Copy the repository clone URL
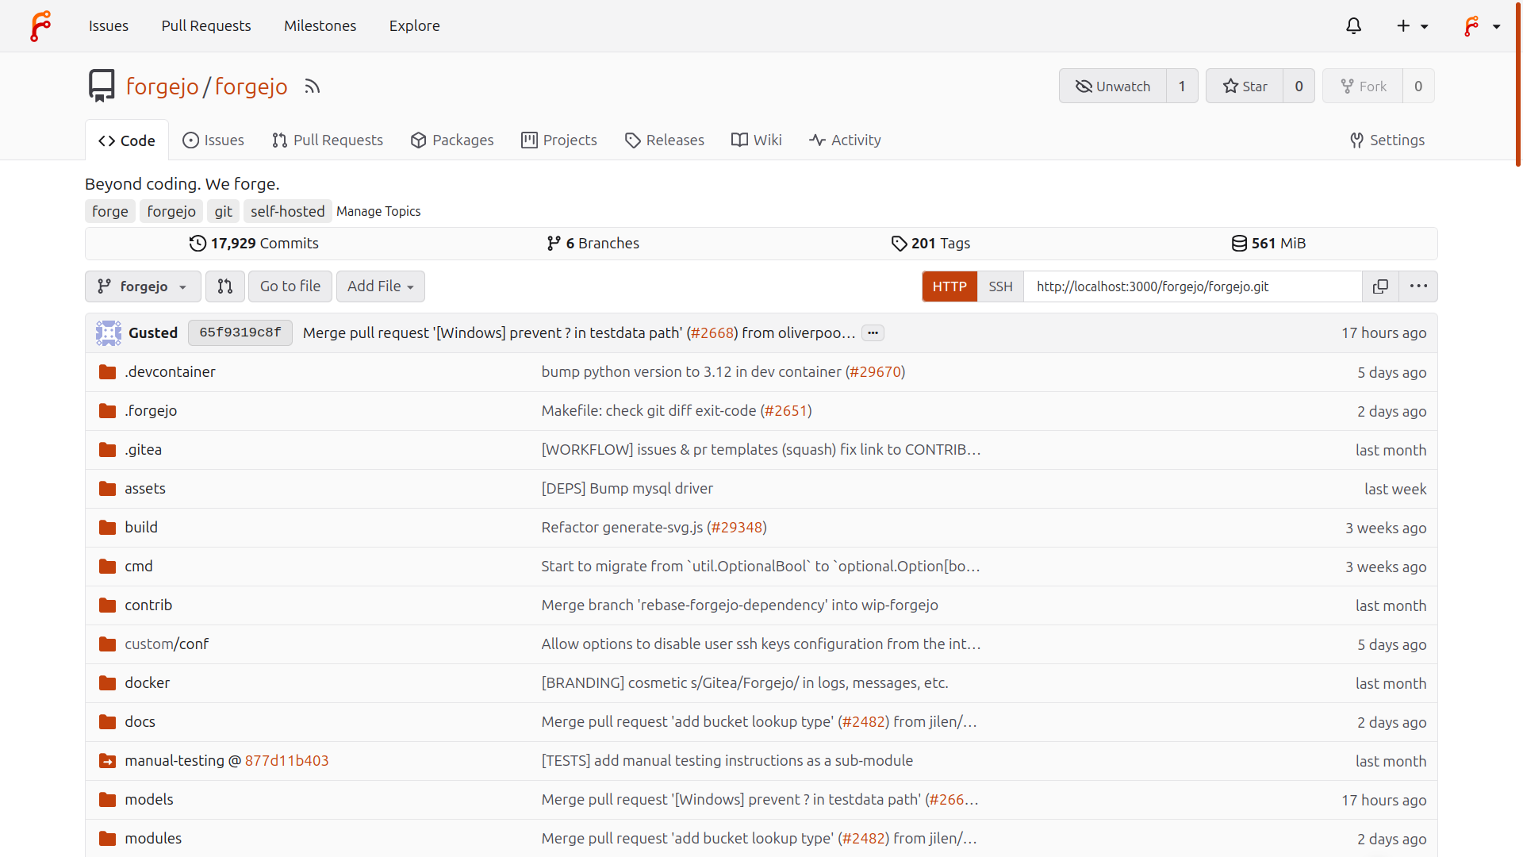The image size is (1523, 857). tap(1381, 286)
